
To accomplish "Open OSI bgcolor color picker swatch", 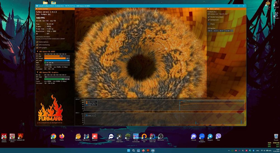I will pos(232,31).
